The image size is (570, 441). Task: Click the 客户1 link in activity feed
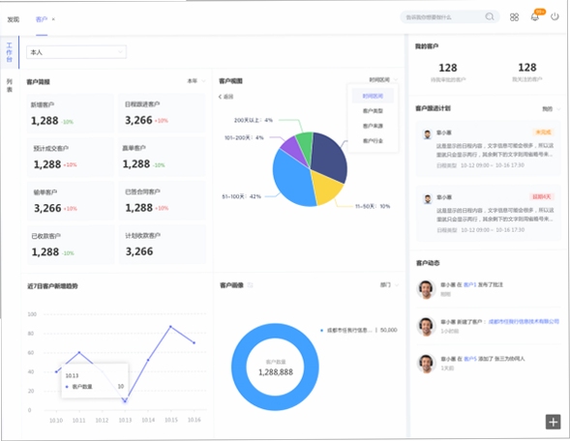tap(469, 284)
